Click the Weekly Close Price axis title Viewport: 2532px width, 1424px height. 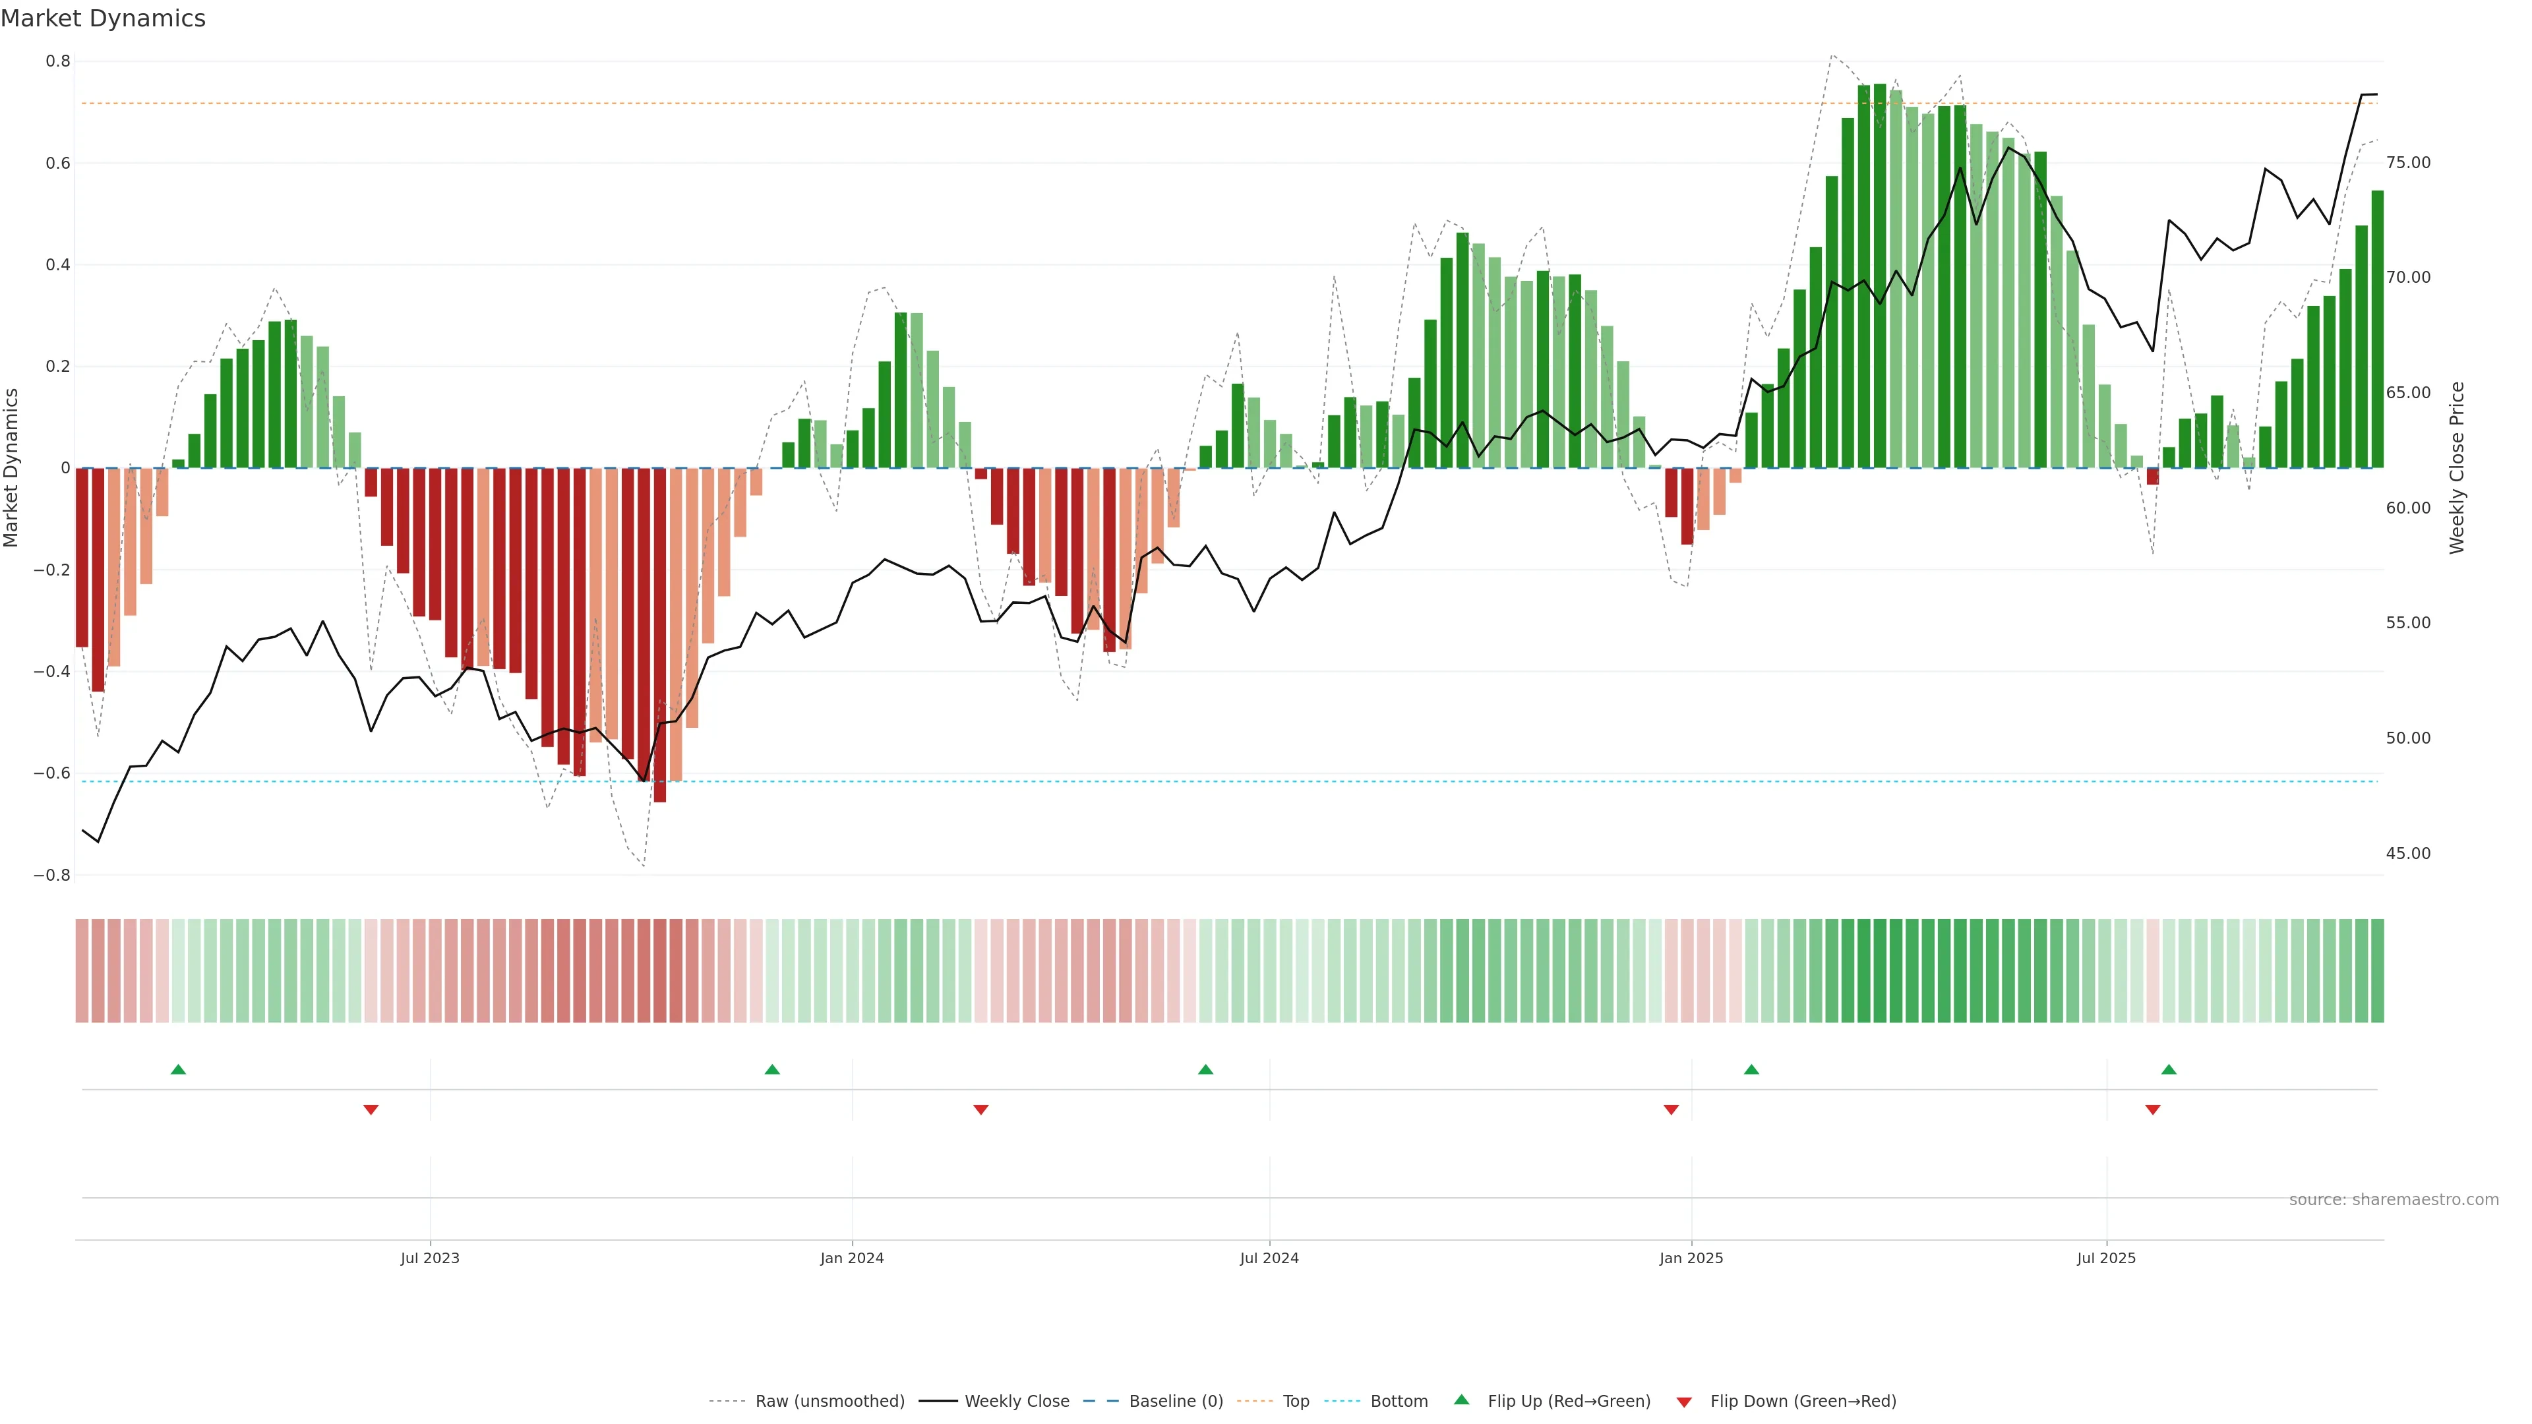2456,468
